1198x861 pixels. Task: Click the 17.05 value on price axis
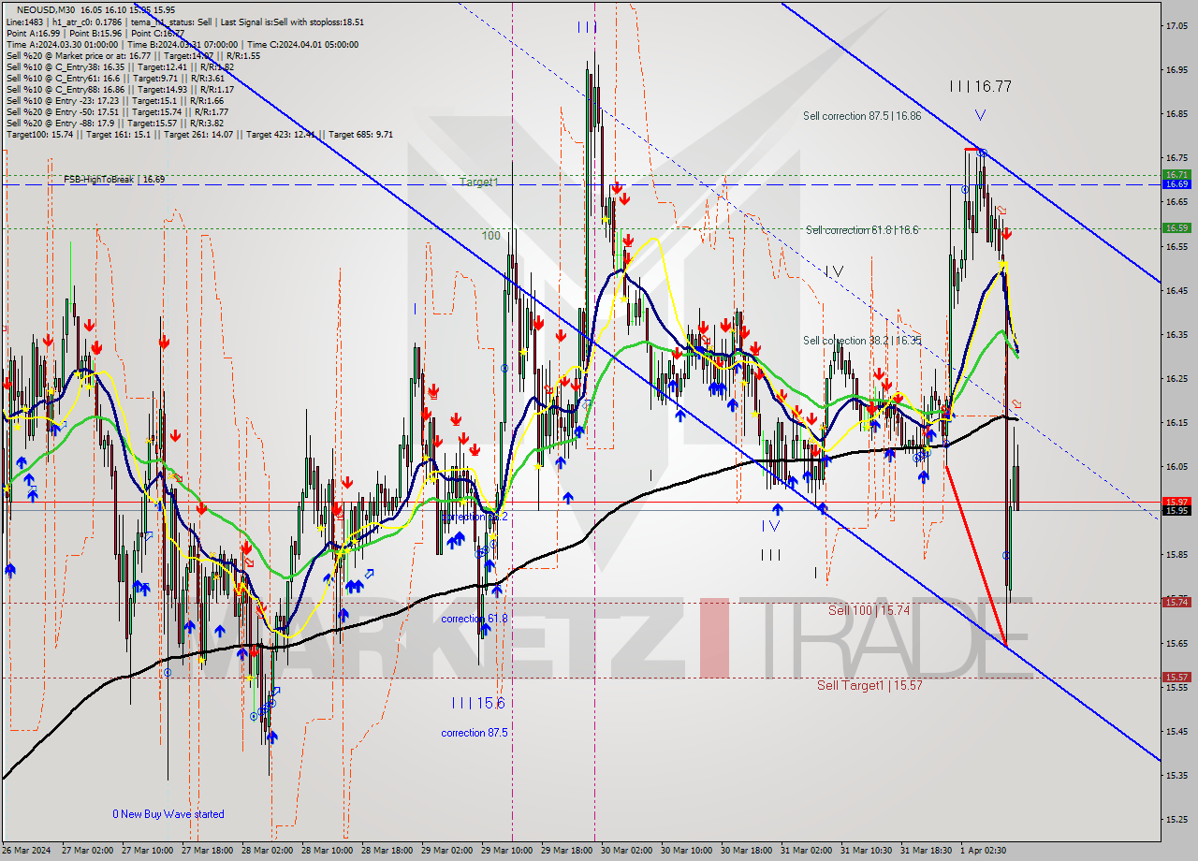1176,26
